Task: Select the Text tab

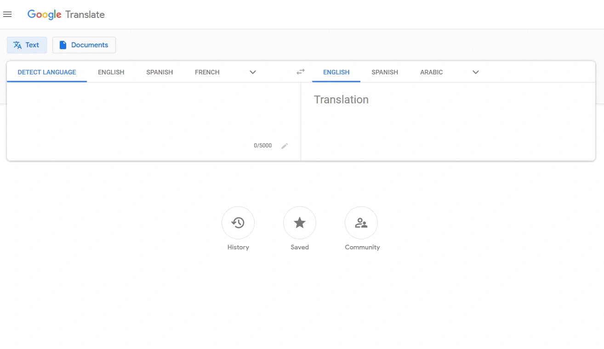Action: [27, 45]
